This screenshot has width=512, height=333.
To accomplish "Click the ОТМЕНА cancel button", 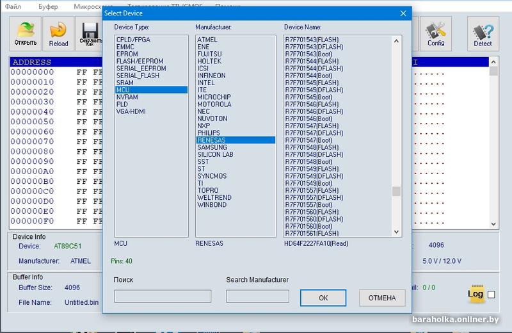I will 382,298.
